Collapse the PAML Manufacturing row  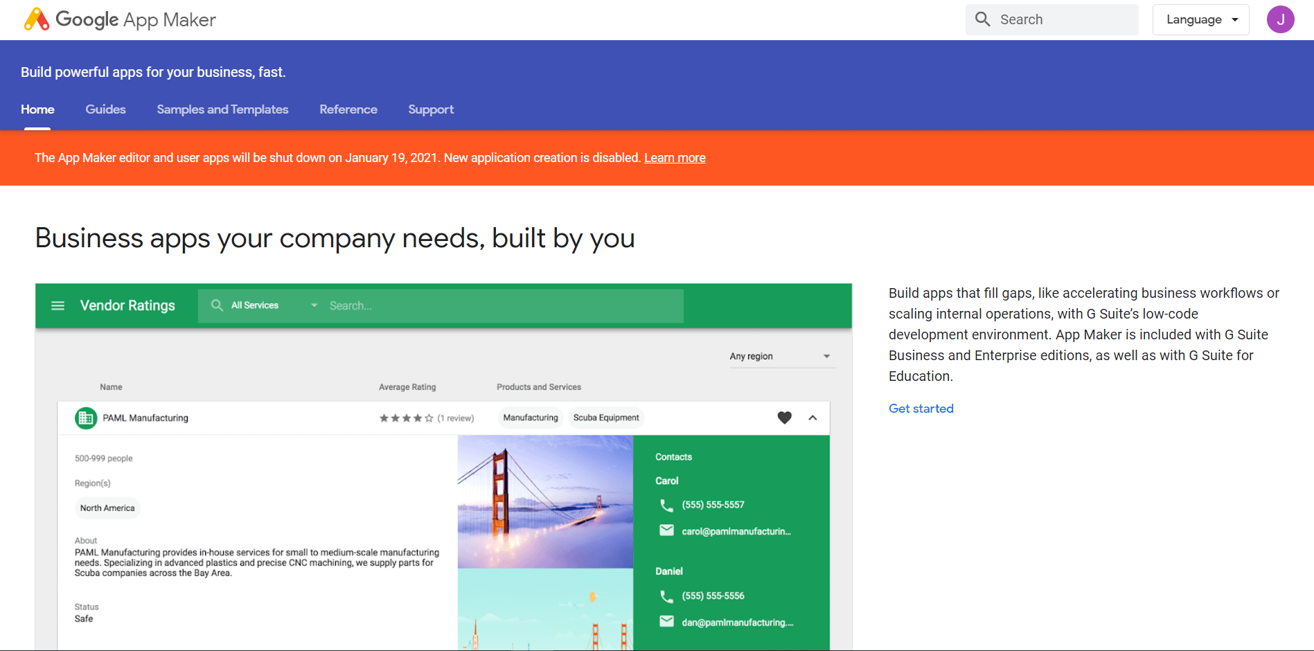click(x=813, y=418)
